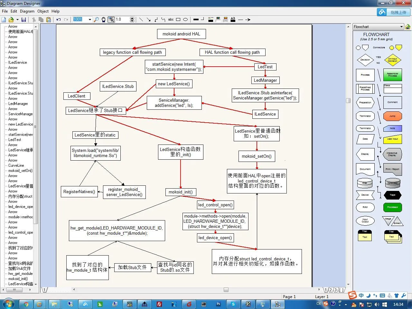Screen dimensions: 412x309
Task: Choose the ellipse drawing tool
Action: tap(185, 20)
